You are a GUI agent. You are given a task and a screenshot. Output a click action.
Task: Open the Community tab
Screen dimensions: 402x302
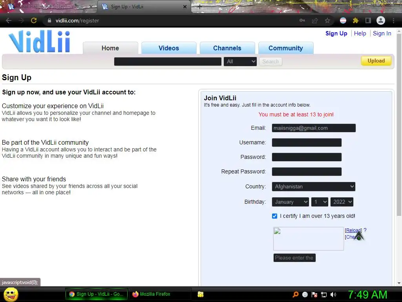[x=286, y=48]
